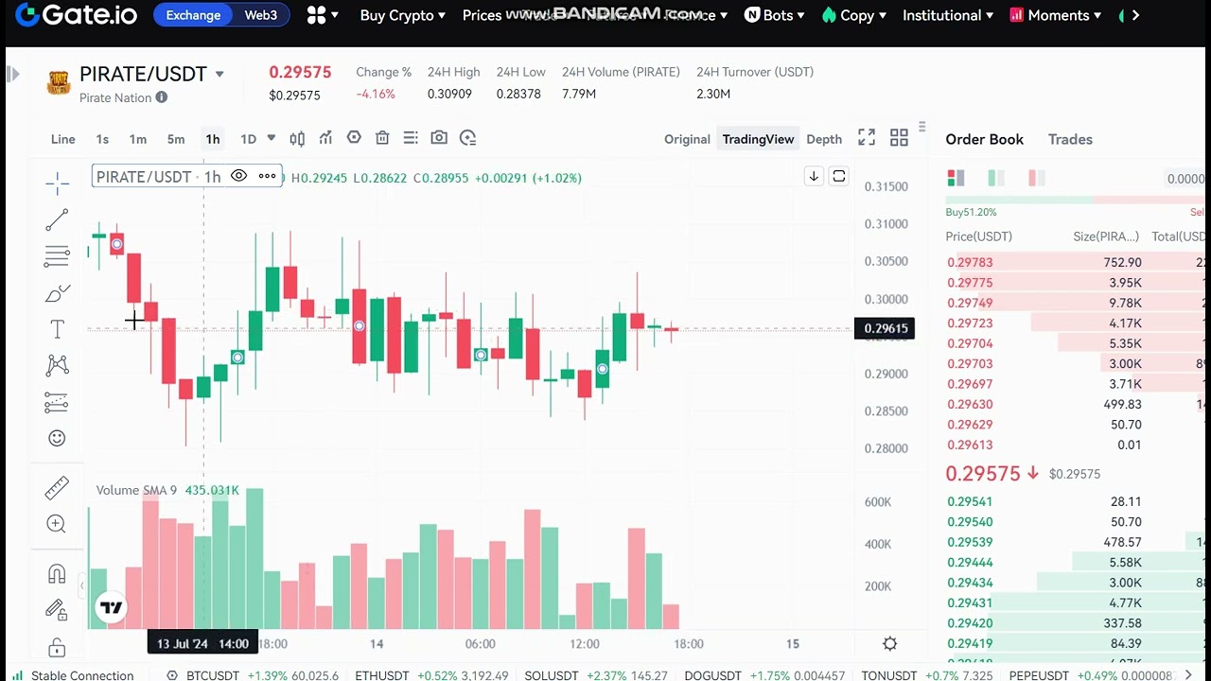1211x681 pixels.
Task: Show only sell orders in order book
Action: click(1036, 178)
